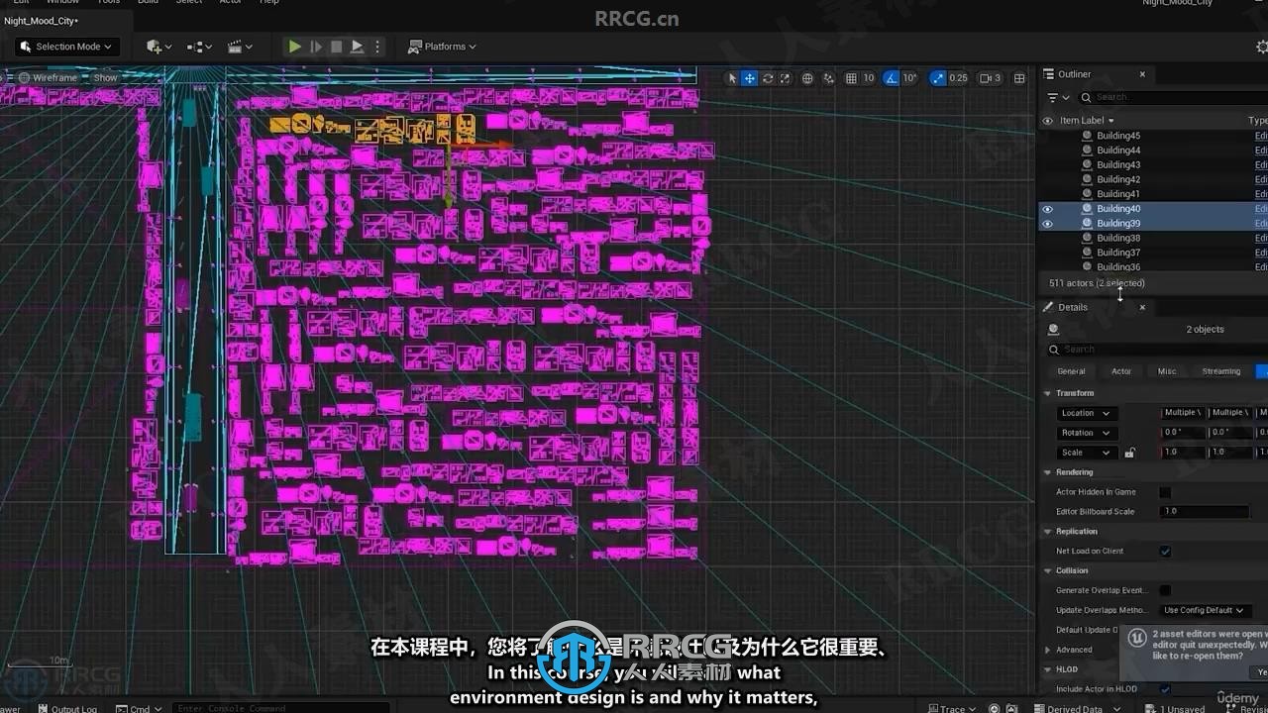Select Building45 in Outliner
Image resolution: width=1268 pixels, height=713 pixels.
coord(1118,136)
